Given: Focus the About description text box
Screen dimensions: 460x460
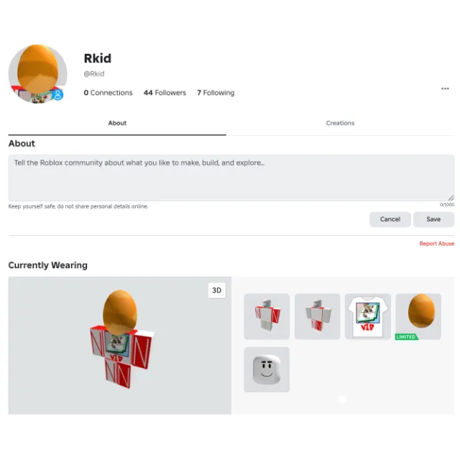Looking at the screenshot, I should pyautogui.click(x=231, y=178).
